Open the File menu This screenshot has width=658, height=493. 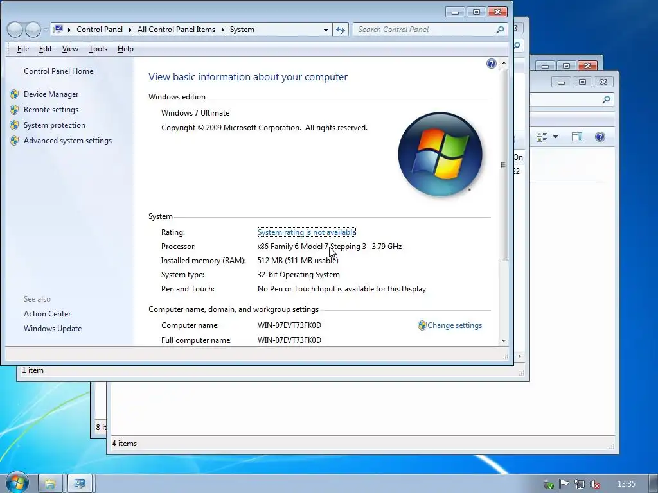click(x=23, y=49)
